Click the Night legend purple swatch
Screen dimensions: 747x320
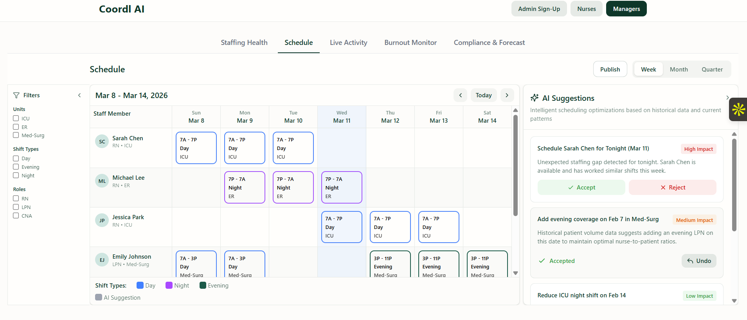point(169,285)
